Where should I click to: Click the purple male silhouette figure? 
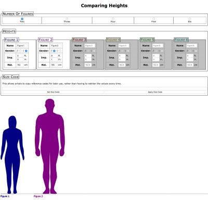(x=50, y=146)
